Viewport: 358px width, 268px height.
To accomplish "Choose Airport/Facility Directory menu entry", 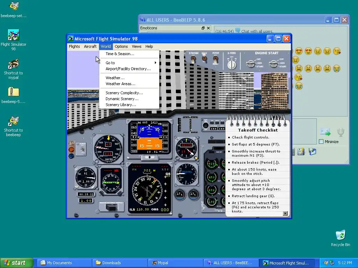I will (x=129, y=69).
